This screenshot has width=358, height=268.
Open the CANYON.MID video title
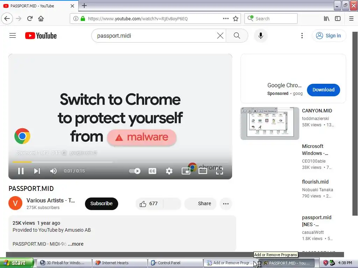(317, 111)
